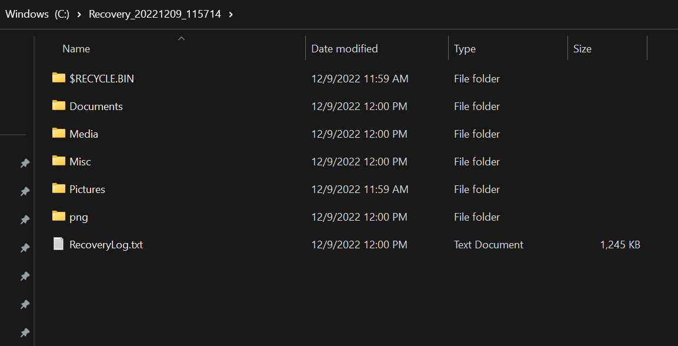
Task: Click the Media folder icon
Action: pyautogui.click(x=58, y=133)
